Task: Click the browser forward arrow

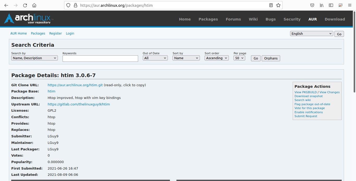Action: click(x=16, y=5)
